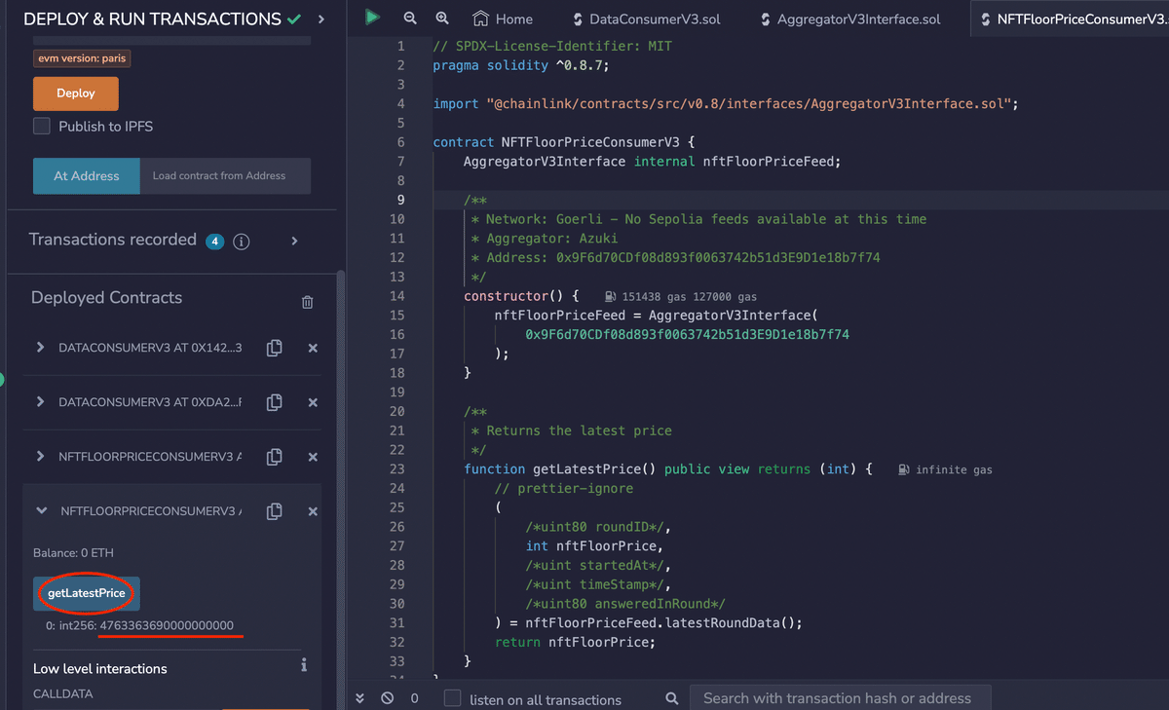The width and height of the screenshot is (1169, 710).
Task: Zoom in the editor font
Action: point(442,19)
